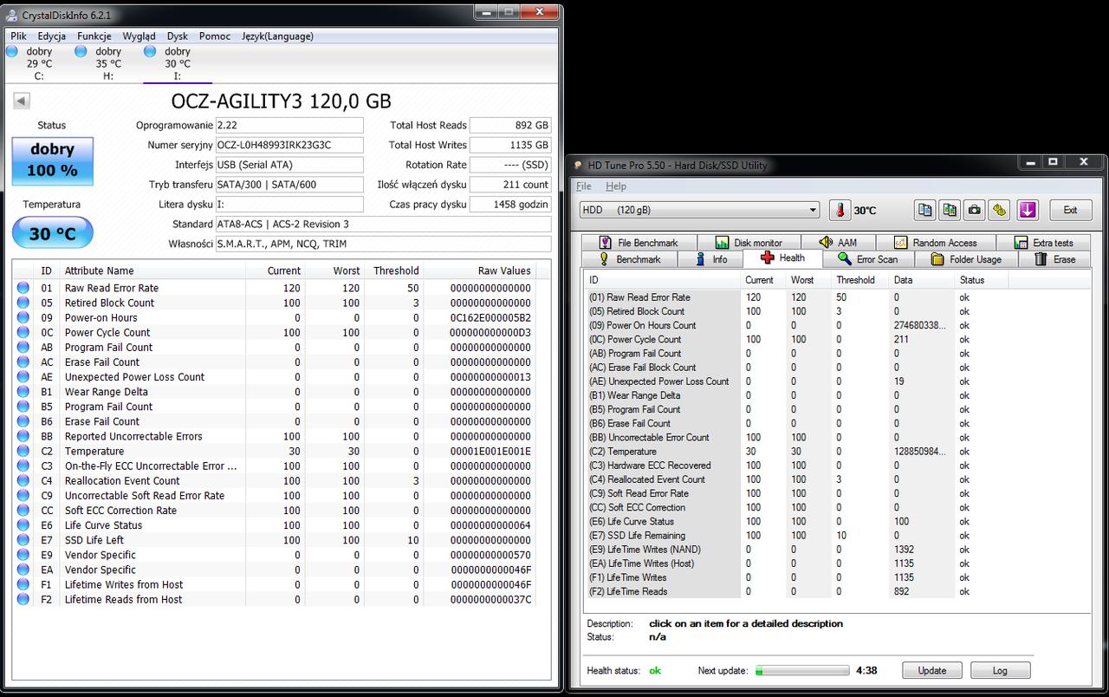Click the save screenshot camera icon

coord(976,210)
